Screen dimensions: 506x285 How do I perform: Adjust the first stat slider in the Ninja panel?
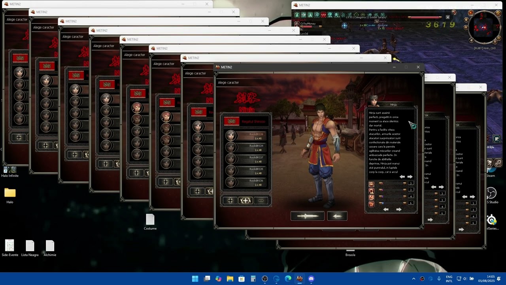pyautogui.click(x=392, y=183)
